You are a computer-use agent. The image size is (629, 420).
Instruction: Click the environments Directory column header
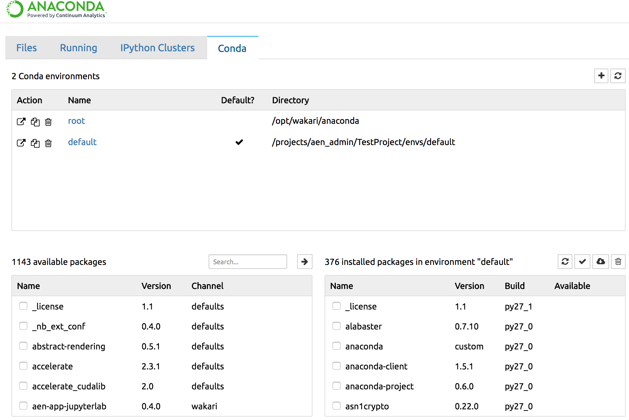click(291, 100)
